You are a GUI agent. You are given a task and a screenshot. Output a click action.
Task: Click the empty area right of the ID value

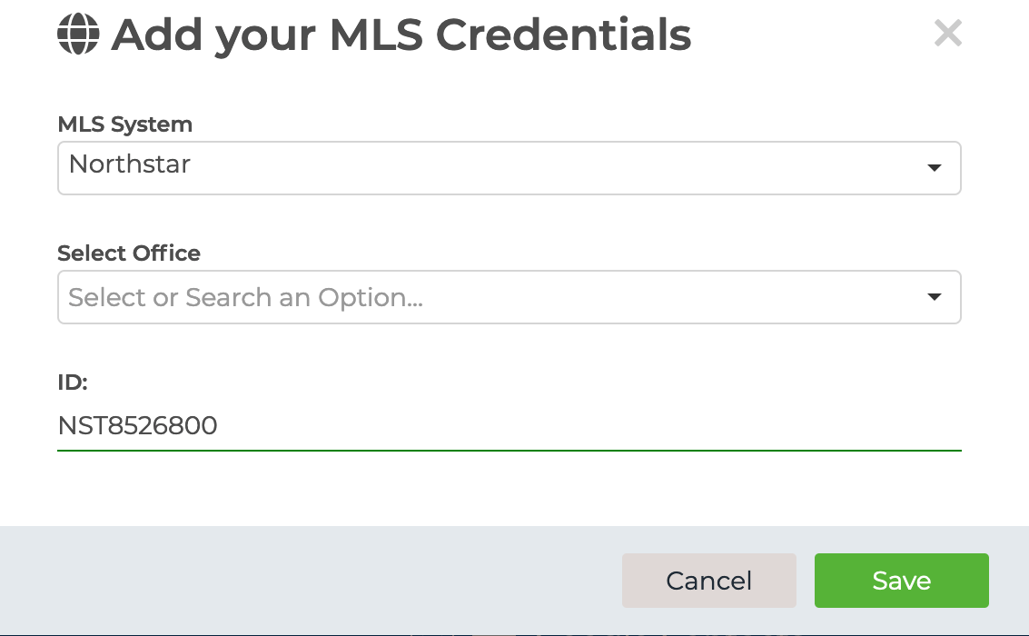[590, 425]
